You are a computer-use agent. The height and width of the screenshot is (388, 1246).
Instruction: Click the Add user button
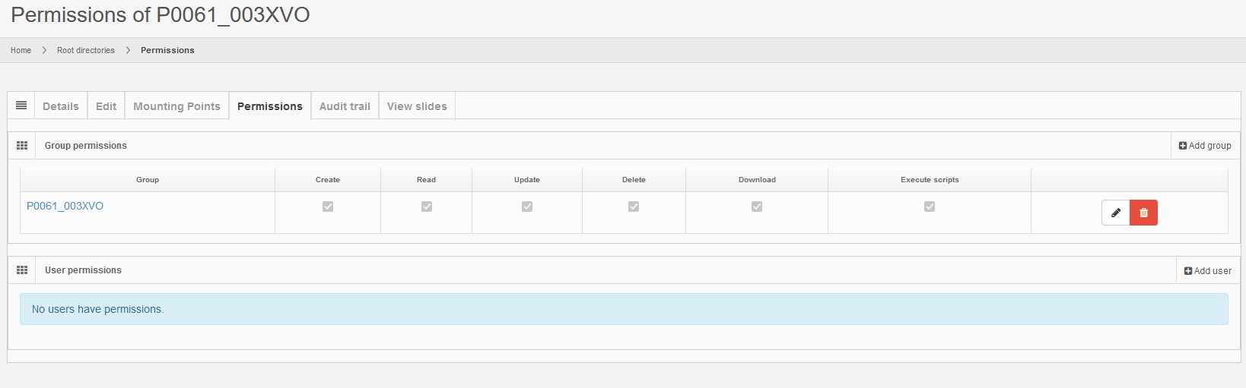[x=1207, y=270]
